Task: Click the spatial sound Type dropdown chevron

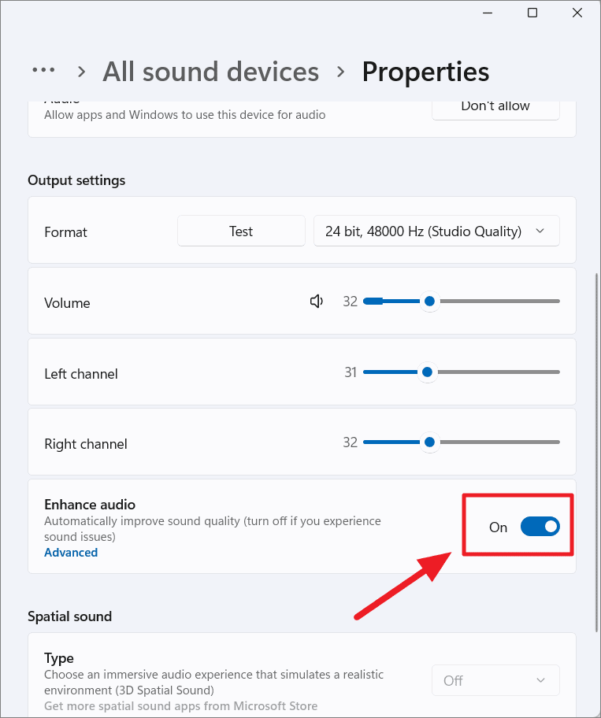Action: click(x=540, y=679)
